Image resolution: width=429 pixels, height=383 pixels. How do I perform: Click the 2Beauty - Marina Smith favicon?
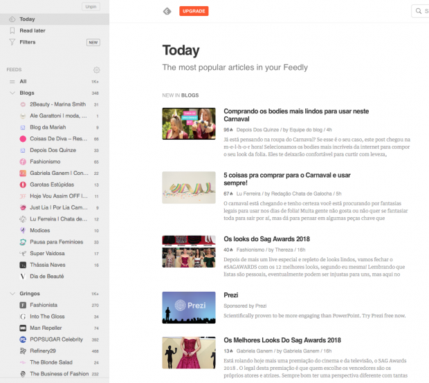click(x=23, y=104)
